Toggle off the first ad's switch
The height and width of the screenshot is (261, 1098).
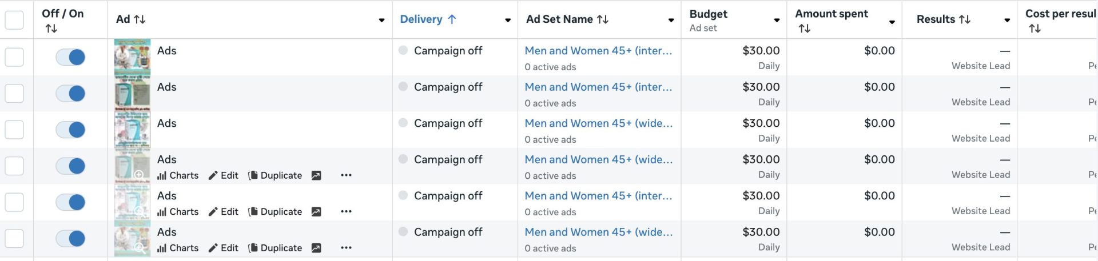click(70, 57)
